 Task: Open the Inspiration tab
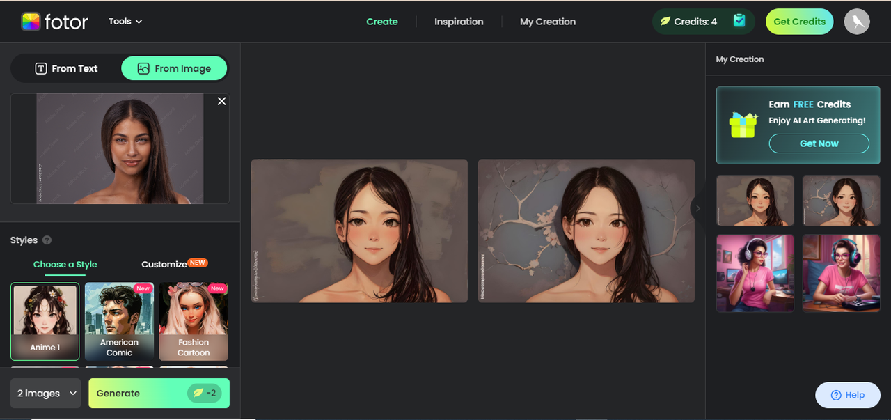point(459,22)
